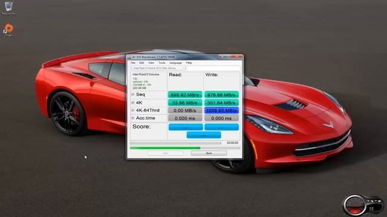Select the 4K-64Thrd read value 0.00 MB/s

(185, 110)
